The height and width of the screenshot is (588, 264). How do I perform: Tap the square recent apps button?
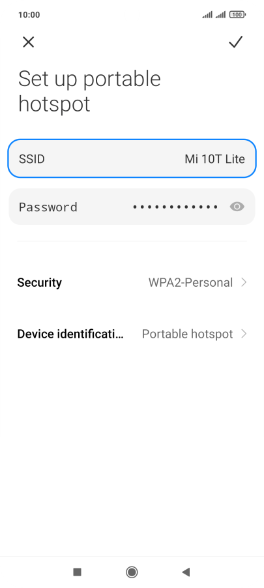(78, 572)
